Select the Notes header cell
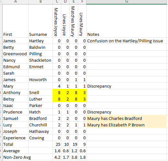The width and height of the screenshot is (168, 161). coord(126,21)
